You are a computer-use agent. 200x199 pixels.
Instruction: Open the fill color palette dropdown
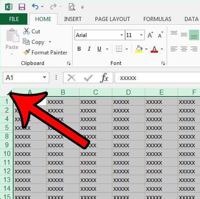[146, 49]
